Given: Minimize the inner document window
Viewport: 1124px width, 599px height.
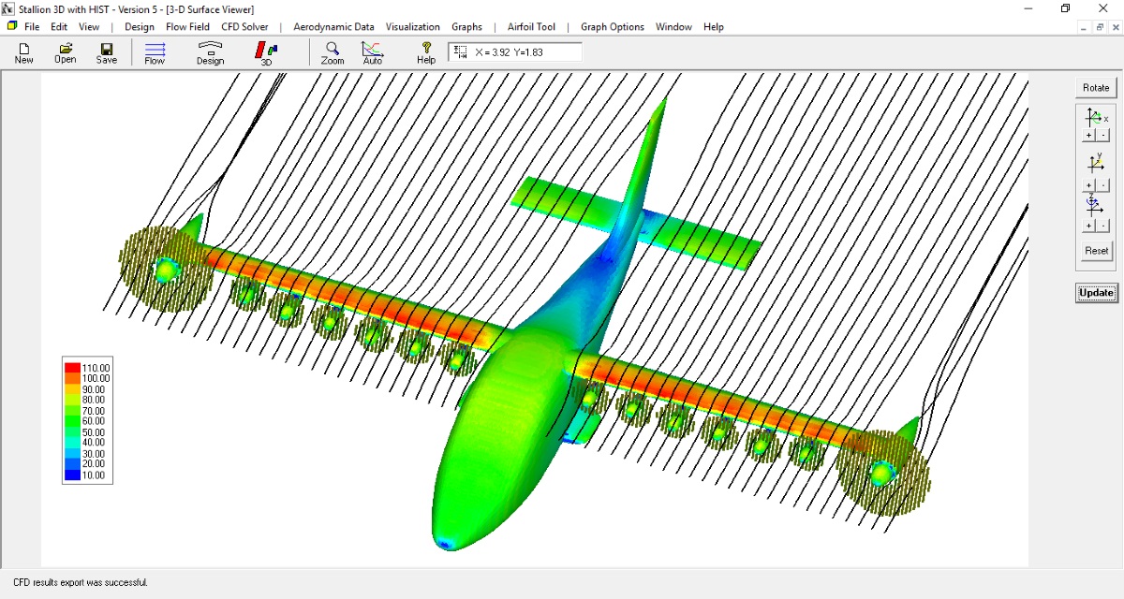Looking at the screenshot, I should (x=1085, y=27).
